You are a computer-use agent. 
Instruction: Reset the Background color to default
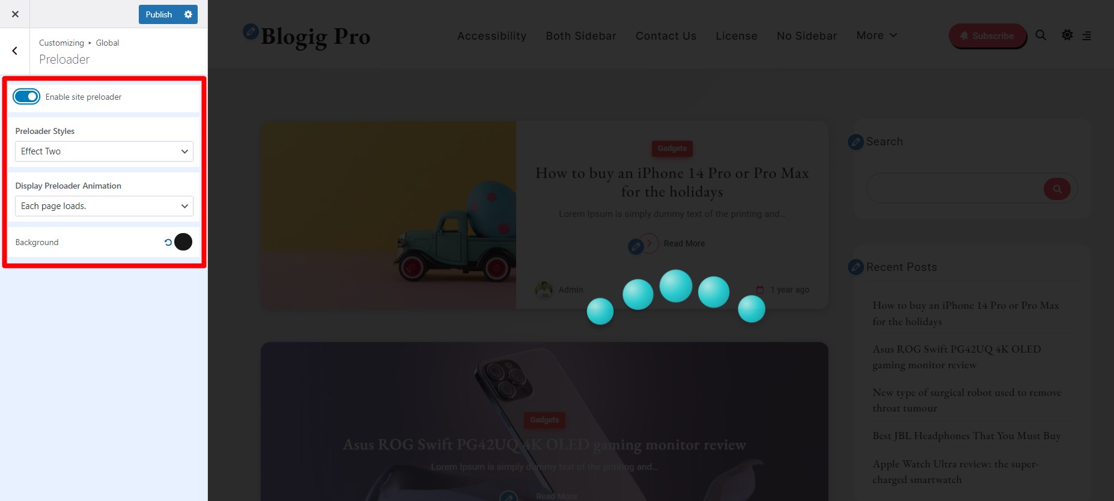(168, 242)
